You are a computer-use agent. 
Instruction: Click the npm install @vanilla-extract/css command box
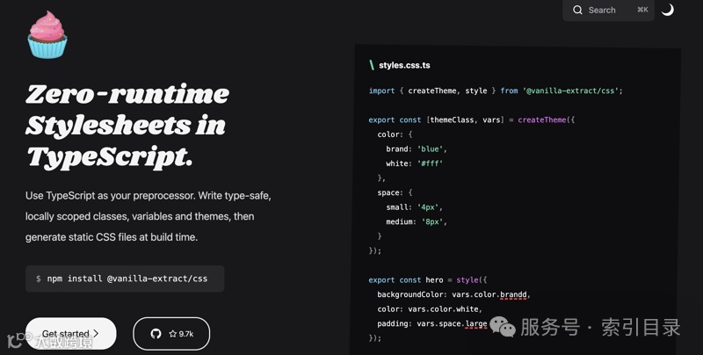pos(125,279)
